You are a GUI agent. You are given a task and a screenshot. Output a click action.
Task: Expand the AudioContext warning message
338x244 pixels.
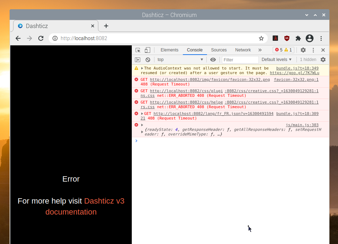click(x=142, y=68)
